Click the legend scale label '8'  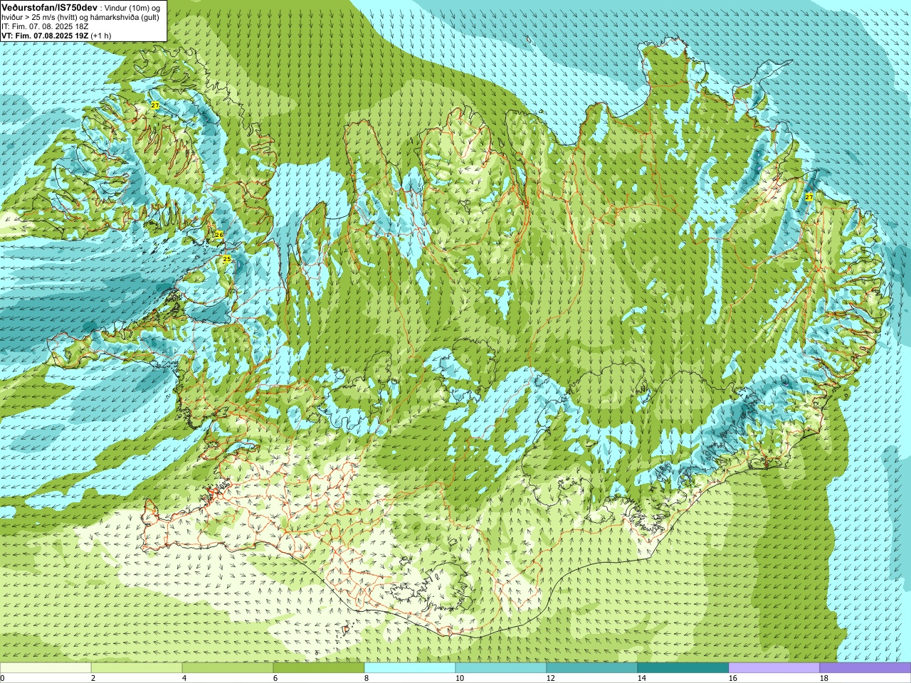367,678
